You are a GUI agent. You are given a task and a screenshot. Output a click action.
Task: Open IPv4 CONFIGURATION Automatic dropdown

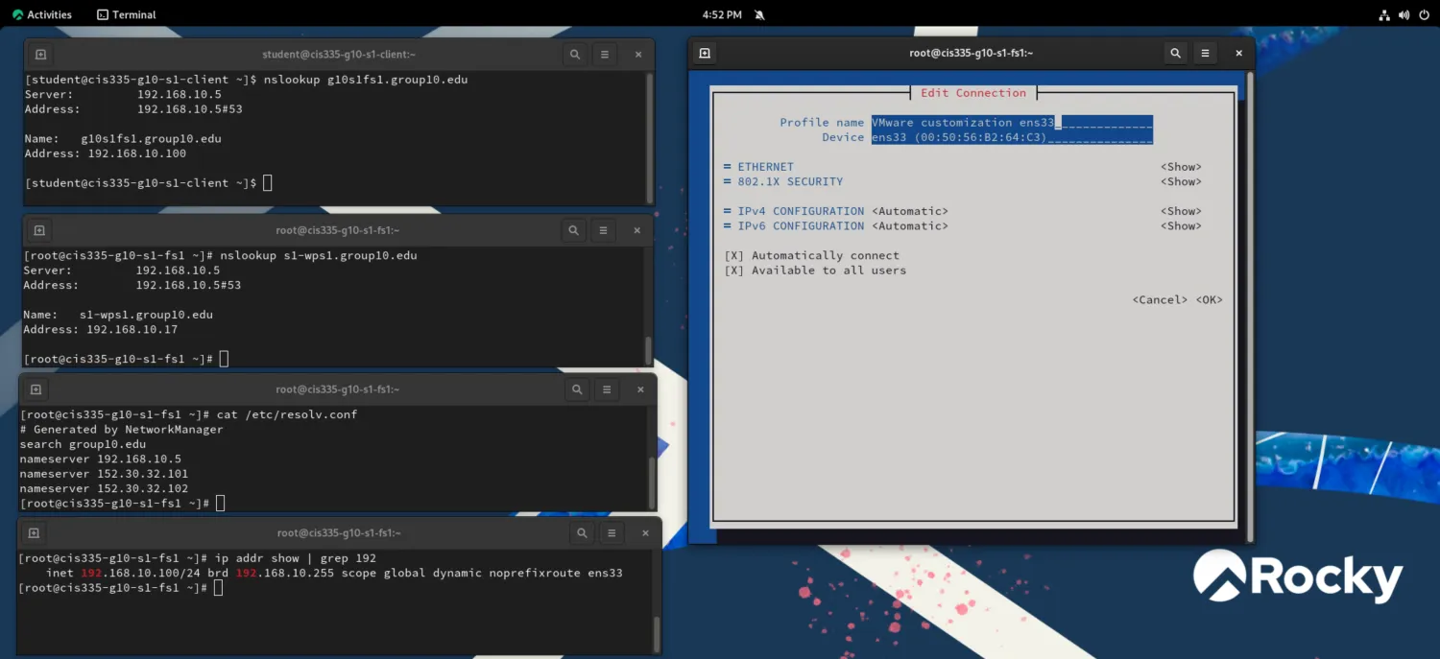[x=910, y=211]
